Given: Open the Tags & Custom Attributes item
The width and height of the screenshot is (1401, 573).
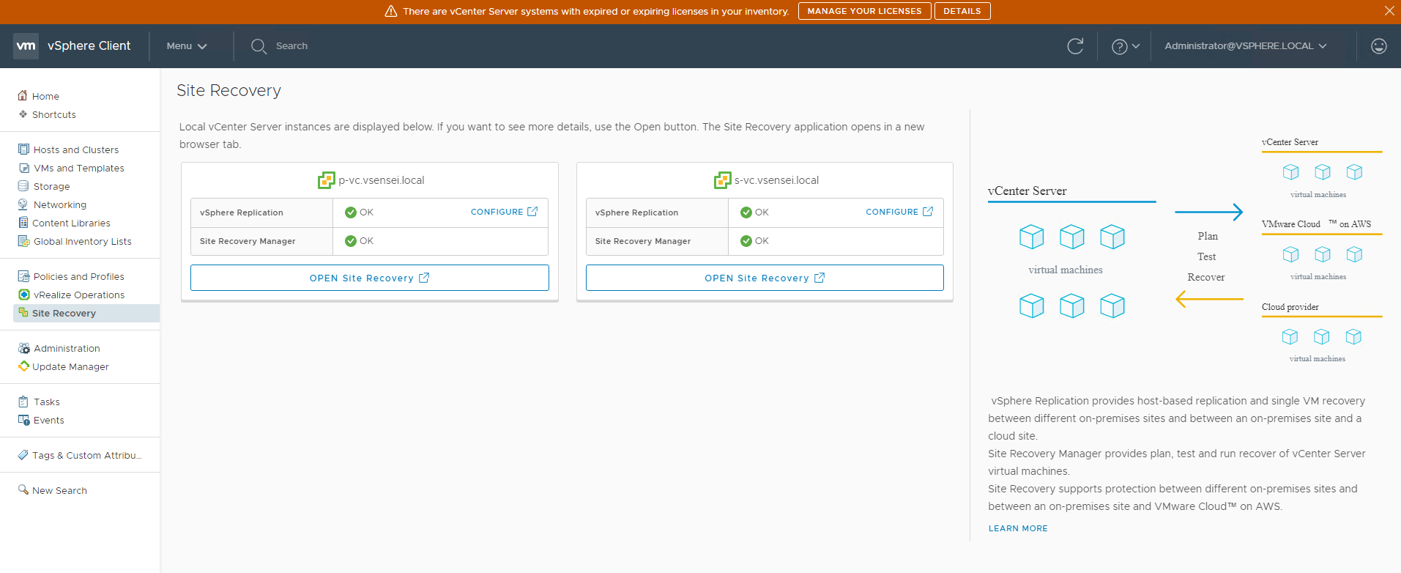Looking at the screenshot, I should click(86, 456).
